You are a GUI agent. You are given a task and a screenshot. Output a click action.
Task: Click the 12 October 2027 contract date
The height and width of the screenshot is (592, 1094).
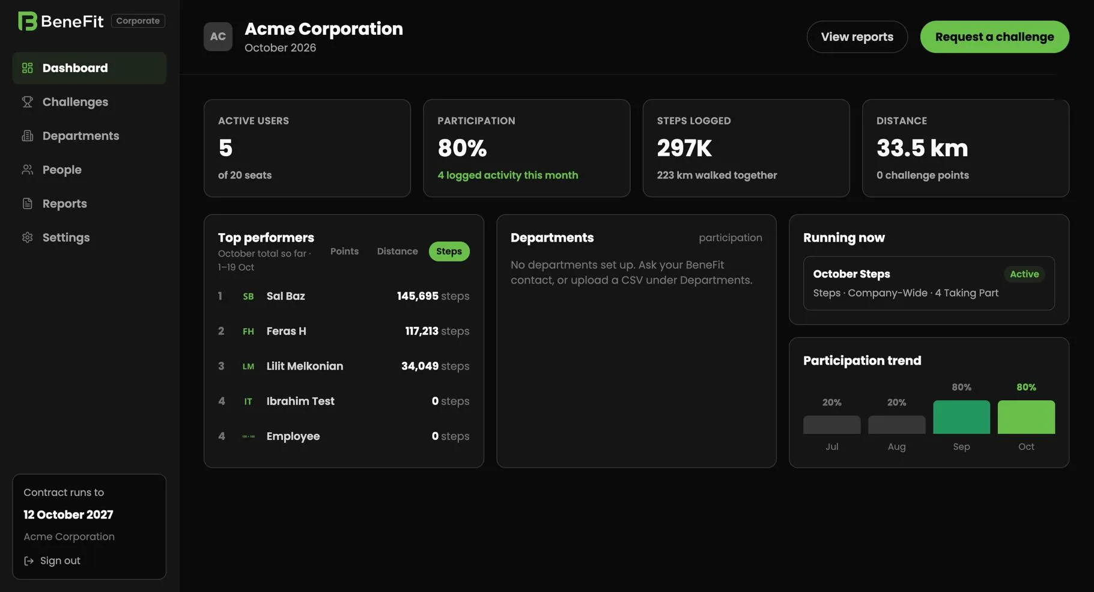[x=68, y=514]
